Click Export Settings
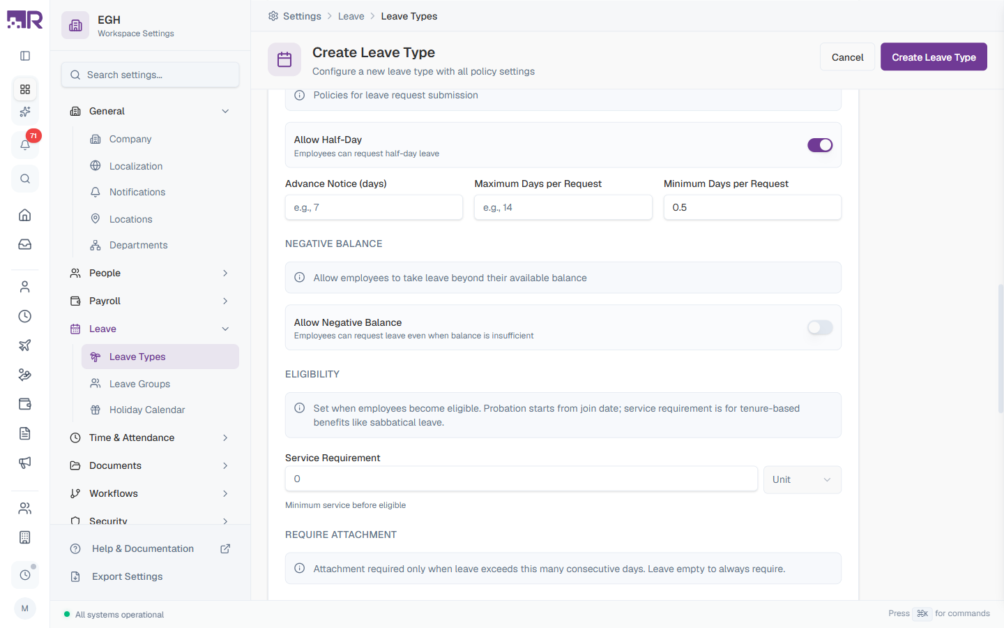 pos(150,576)
